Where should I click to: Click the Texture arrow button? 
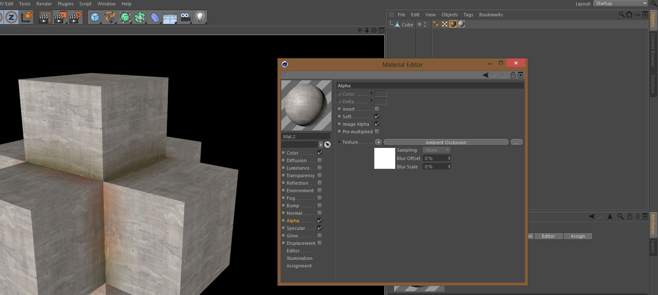[378, 142]
